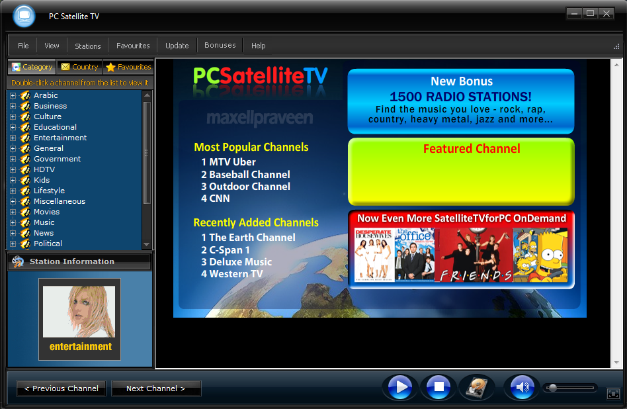Screen dimensions: 627x409
Task: Click the PC Satellite TV logo icon
Action: [x=24, y=17]
